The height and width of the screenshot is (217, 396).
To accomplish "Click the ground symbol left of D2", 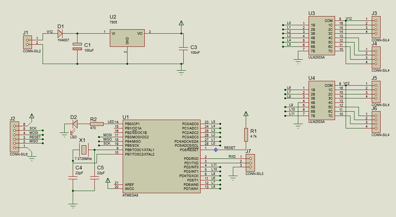I will tap(64, 134).
